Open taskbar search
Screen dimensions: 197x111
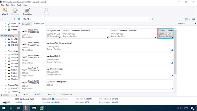(11, 108)
